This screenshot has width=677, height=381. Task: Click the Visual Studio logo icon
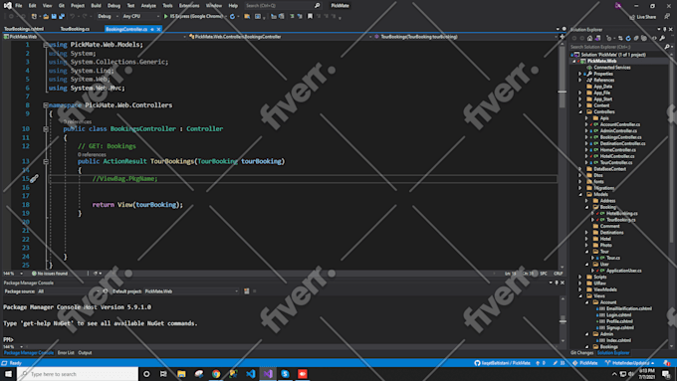[8, 6]
